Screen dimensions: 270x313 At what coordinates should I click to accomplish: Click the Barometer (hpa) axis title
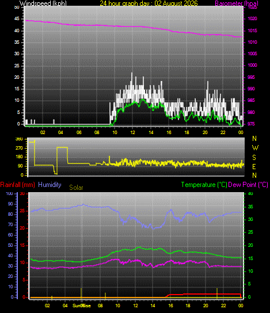pyautogui.click(x=237, y=3)
